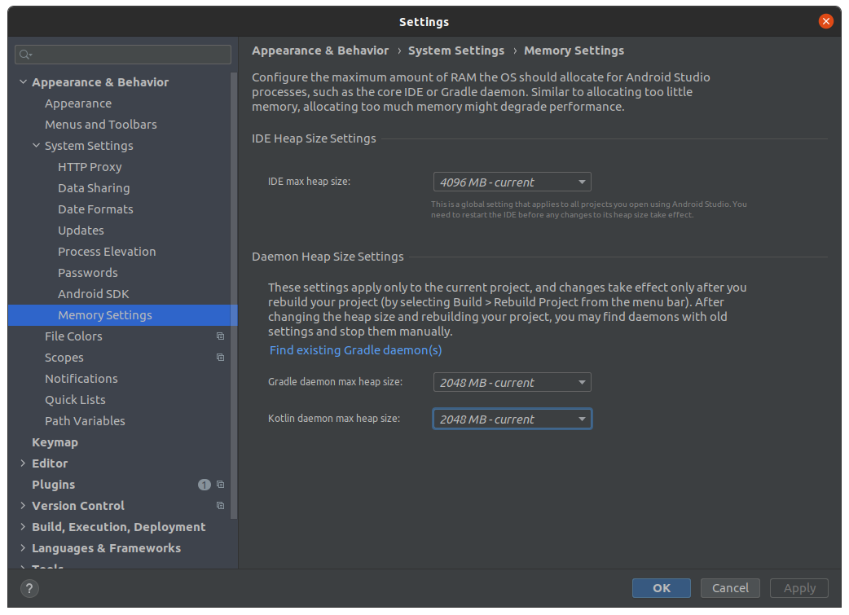
Task: Select Appearance in the settings tree
Action: pos(78,103)
